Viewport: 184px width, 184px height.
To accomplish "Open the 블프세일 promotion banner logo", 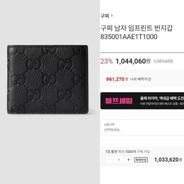I will [x=119, y=101].
